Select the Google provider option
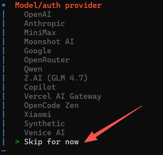This screenshot has width=163, height=155. point(38,51)
